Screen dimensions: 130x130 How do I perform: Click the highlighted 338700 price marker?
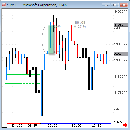coord(121,54)
